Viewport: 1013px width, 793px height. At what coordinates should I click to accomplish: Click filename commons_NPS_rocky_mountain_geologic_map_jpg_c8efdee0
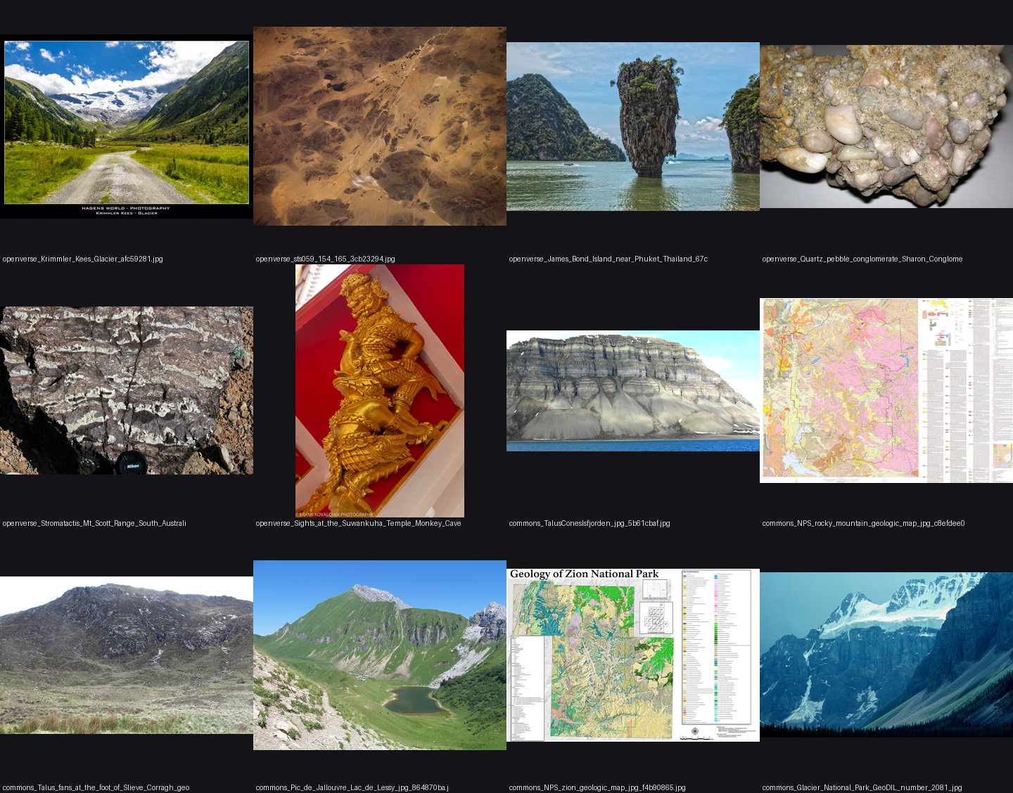tap(864, 523)
